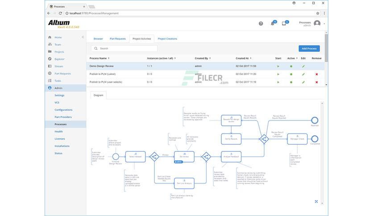Click the Add Process button
Viewport: 373px width, 216px height.
click(x=309, y=49)
